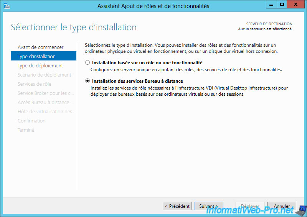Click Services de rôle step
Viewport: 307px width, 217px height.
click(35, 84)
